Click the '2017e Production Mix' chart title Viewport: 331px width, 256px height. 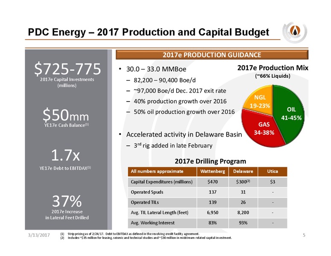tap(273, 68)
